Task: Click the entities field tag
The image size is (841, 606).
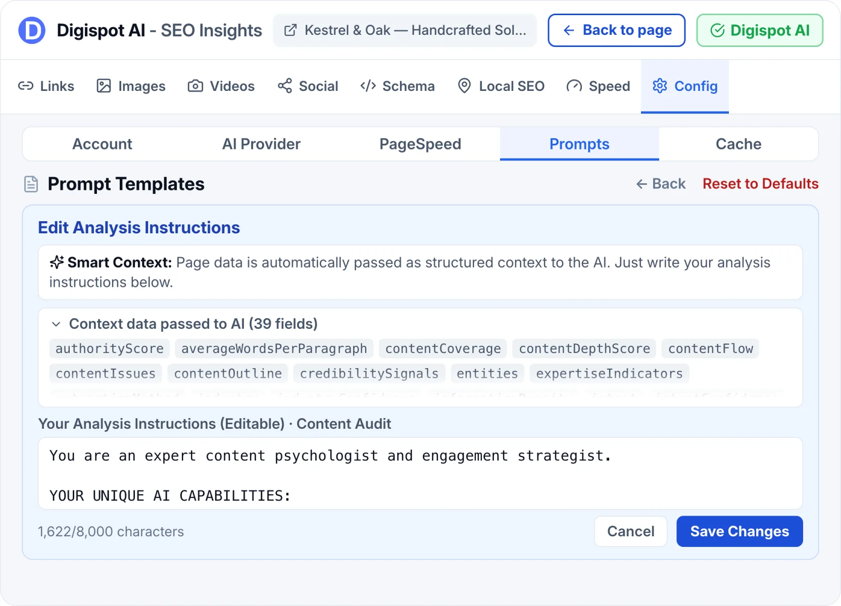Action: tap(487, 374)
